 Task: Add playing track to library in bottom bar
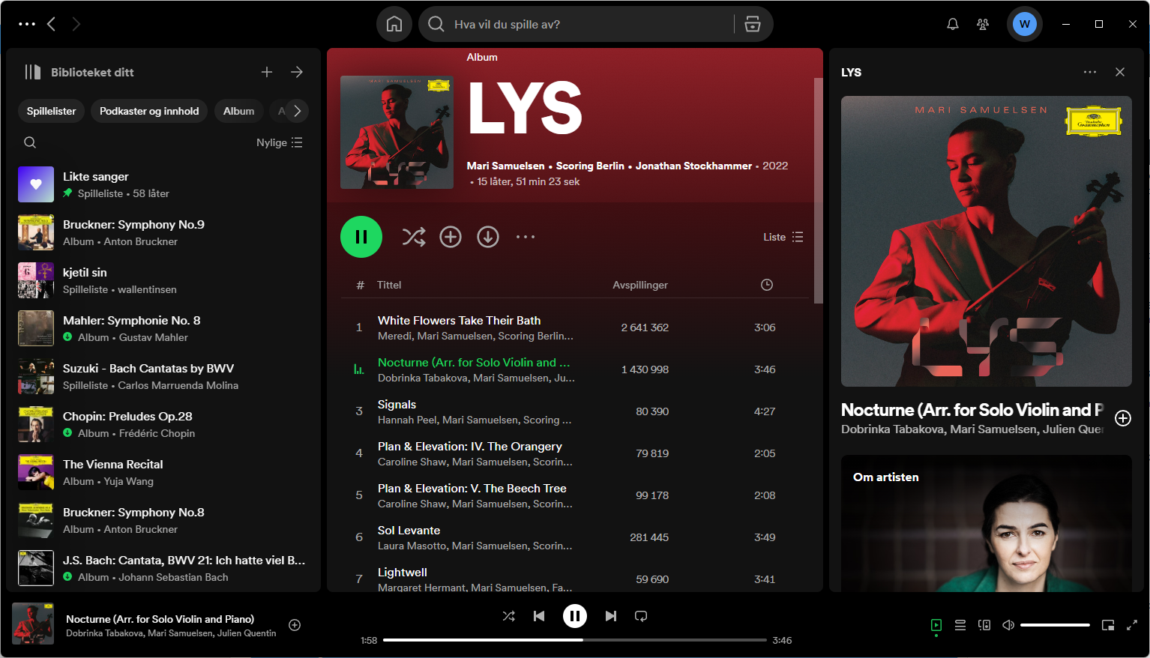(x=295, y=625)
